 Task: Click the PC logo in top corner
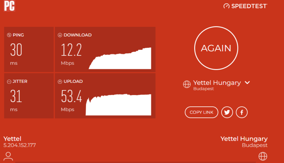(x=9, y=6)
